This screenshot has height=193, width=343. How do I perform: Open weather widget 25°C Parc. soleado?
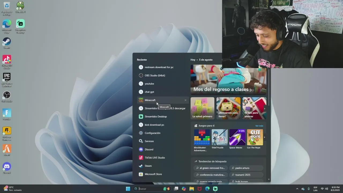13,189
